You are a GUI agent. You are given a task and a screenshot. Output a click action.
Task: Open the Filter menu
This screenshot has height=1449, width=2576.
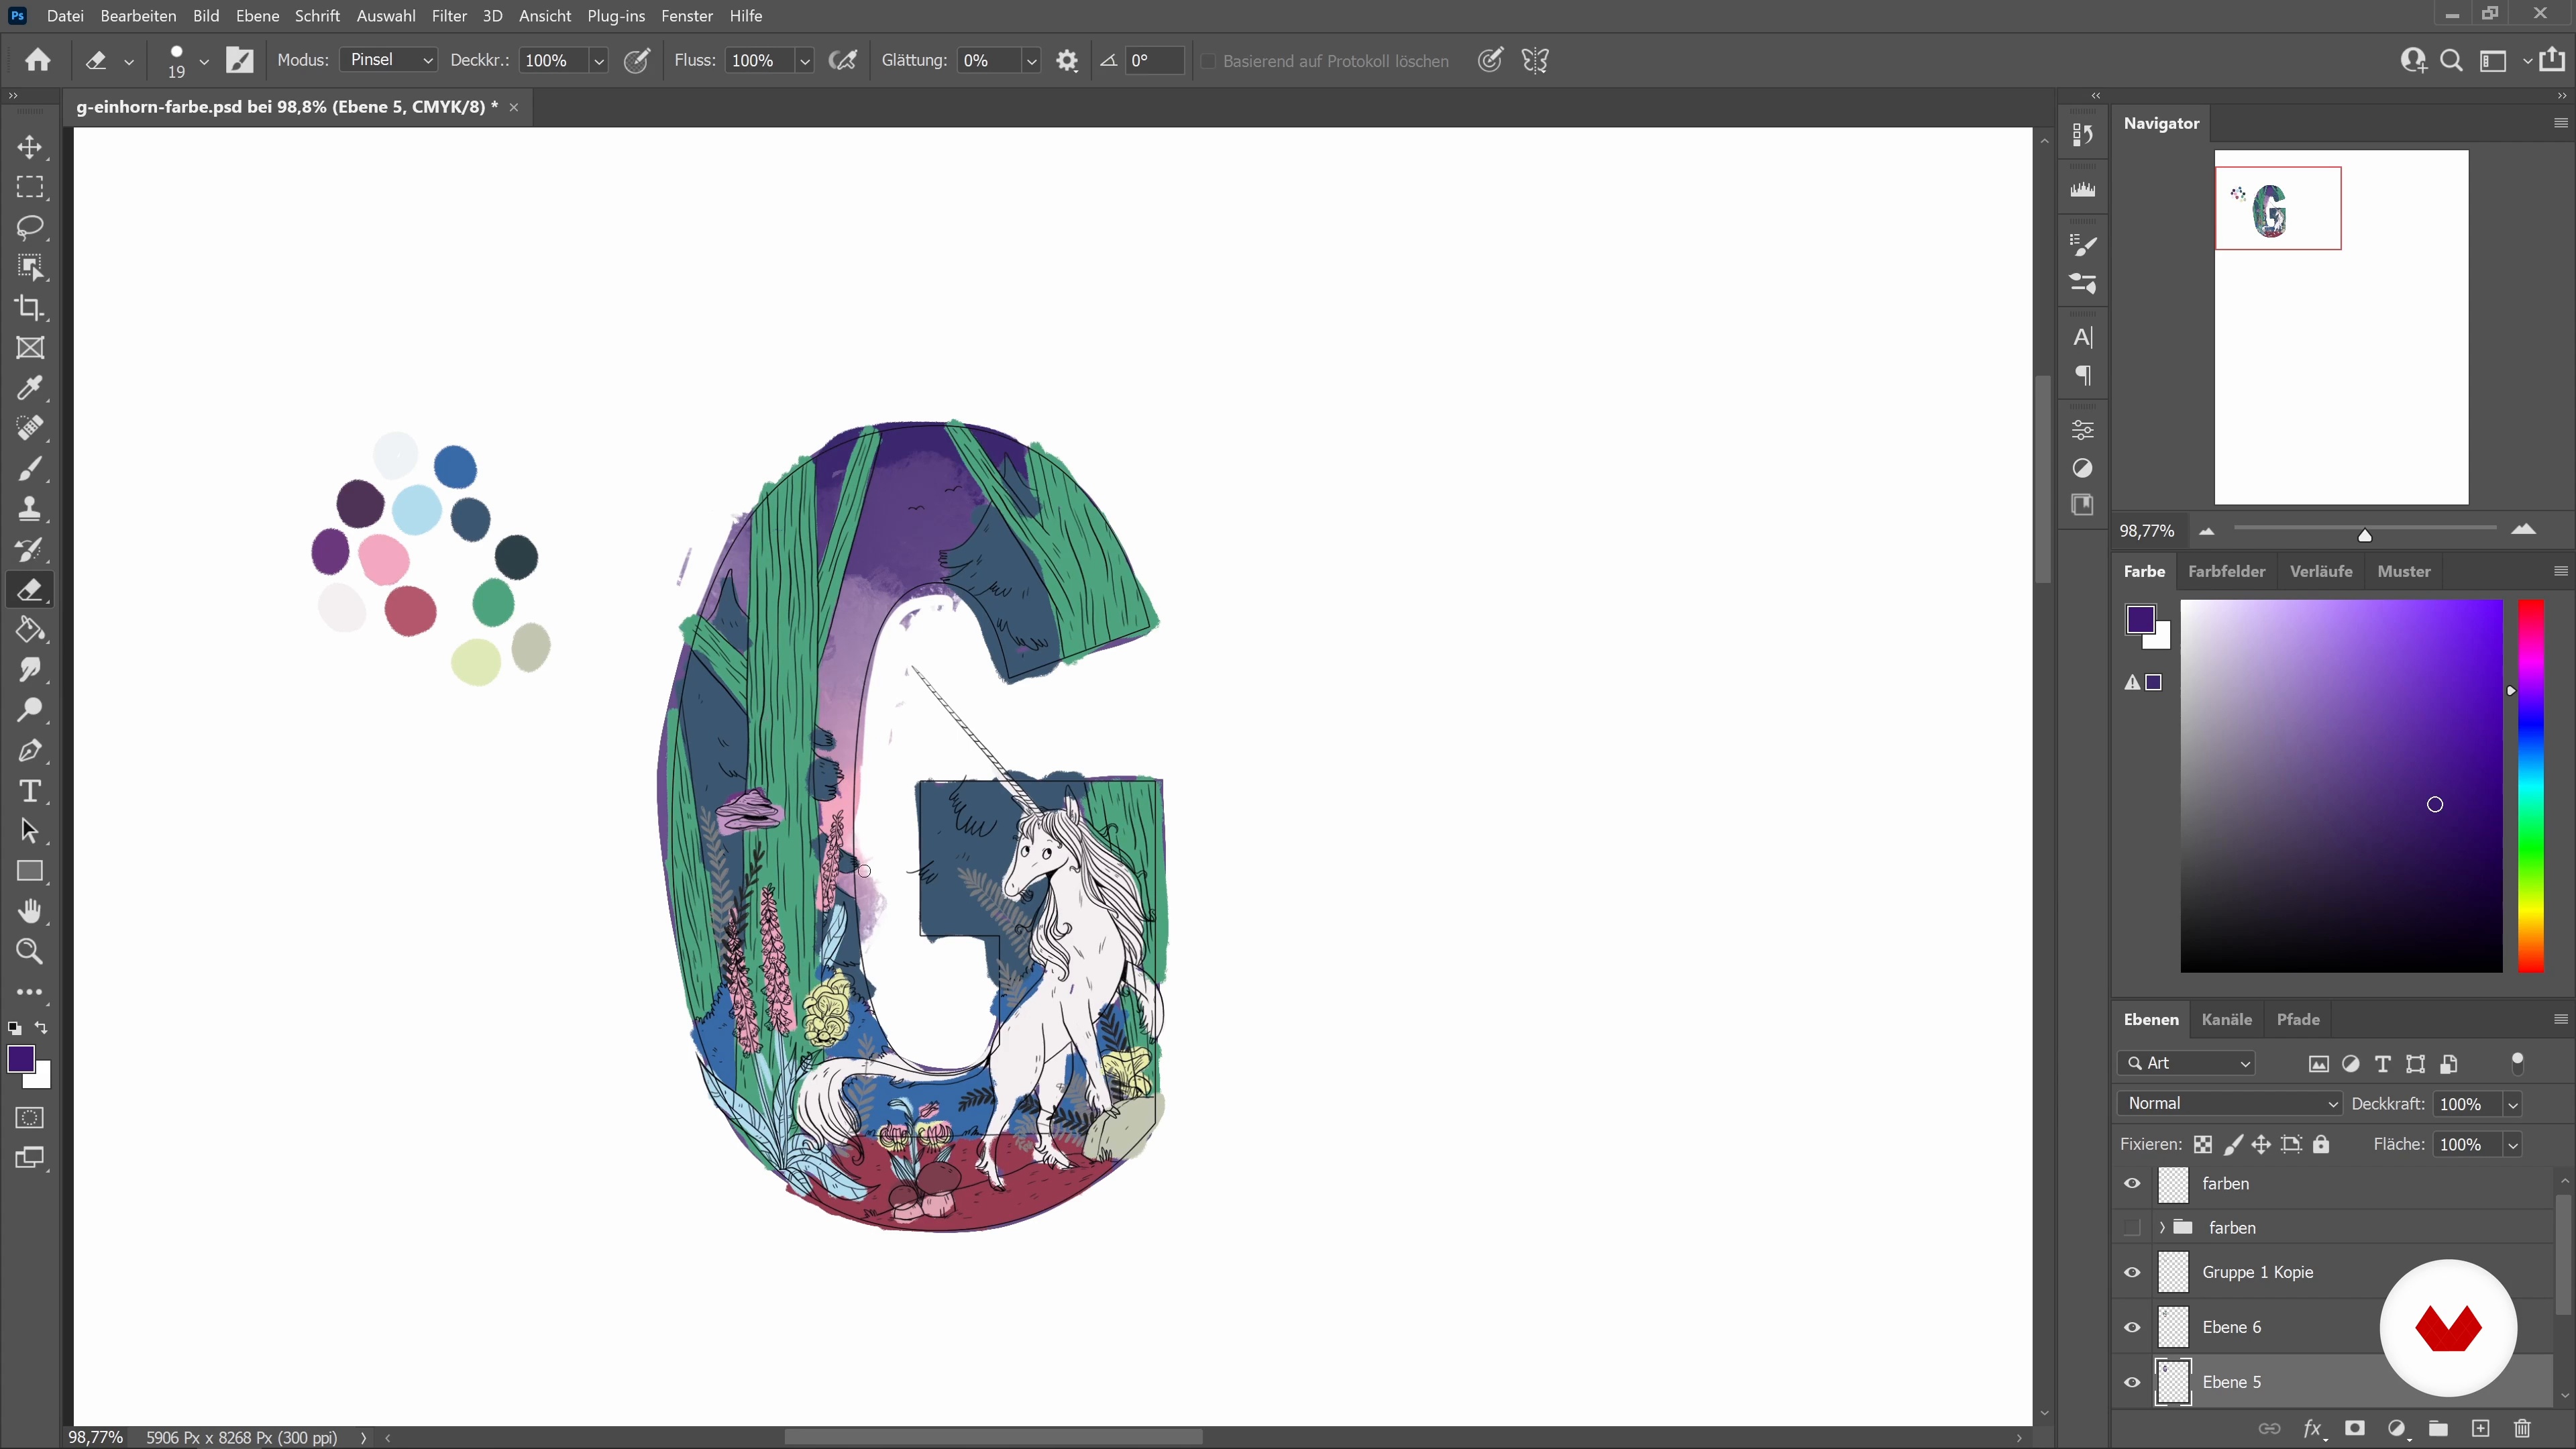pos(449,16)
